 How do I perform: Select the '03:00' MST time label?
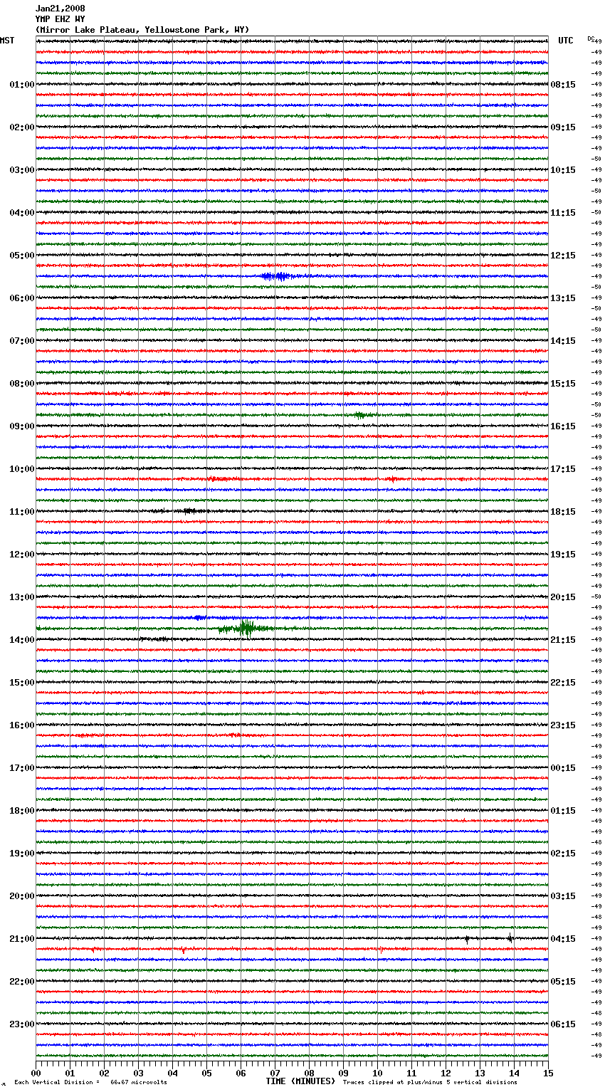pyautogui.click(x=22, y=170)
